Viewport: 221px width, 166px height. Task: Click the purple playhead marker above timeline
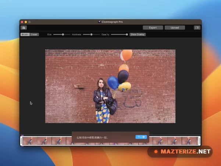[22, 135]
